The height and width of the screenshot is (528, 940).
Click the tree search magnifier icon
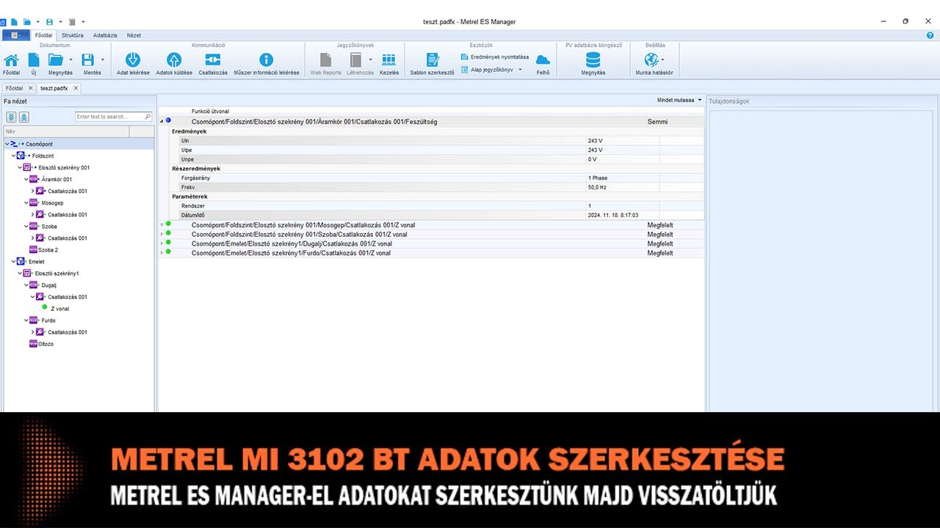click(148, 117)
